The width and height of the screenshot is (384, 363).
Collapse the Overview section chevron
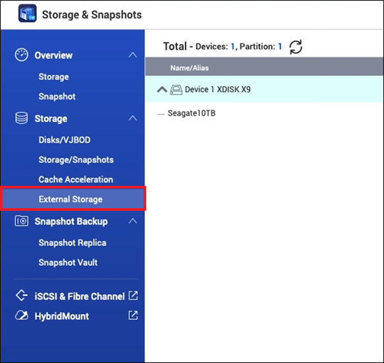tap(133, 55)
